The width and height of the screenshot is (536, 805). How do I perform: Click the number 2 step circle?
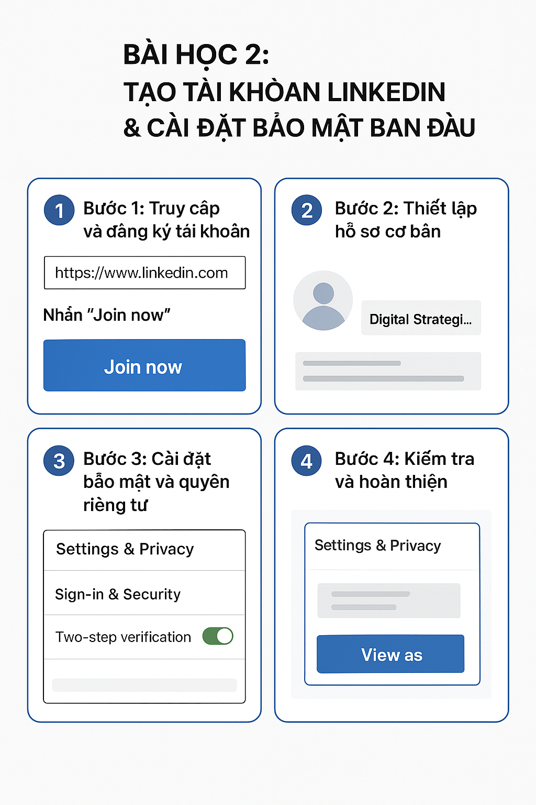click(x=307, y=210)
